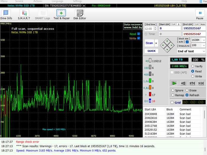Viewport: 207px width, 155px height.
Task: Click the up arrow on navigation pad
Action: (167, 41)
